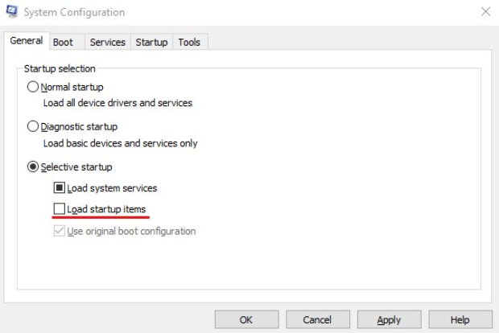Pick the Selective startup radio button
499x333 pixels.
click(33, 167)
